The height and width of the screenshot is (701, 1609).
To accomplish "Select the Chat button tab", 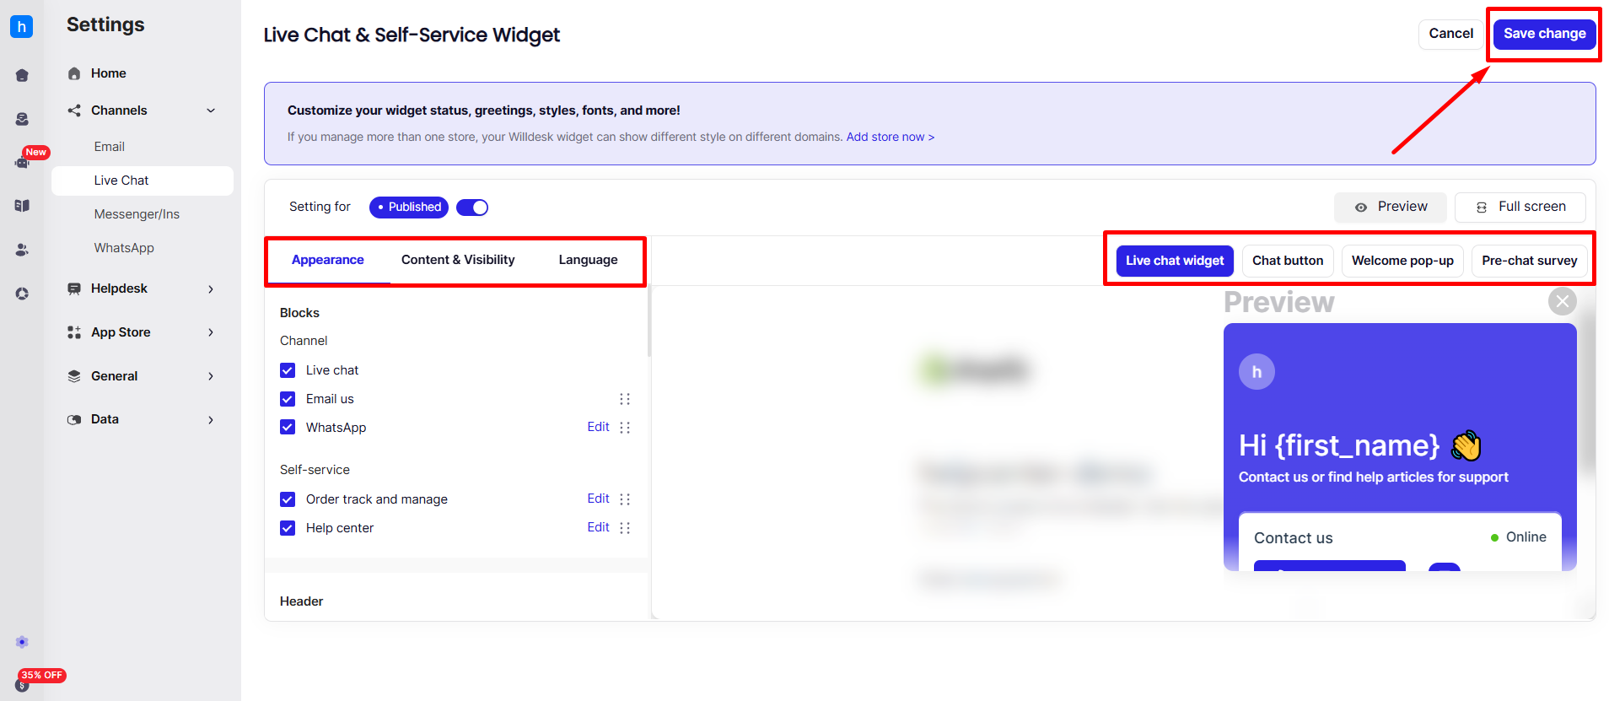I will click(x=1287, y=261).
